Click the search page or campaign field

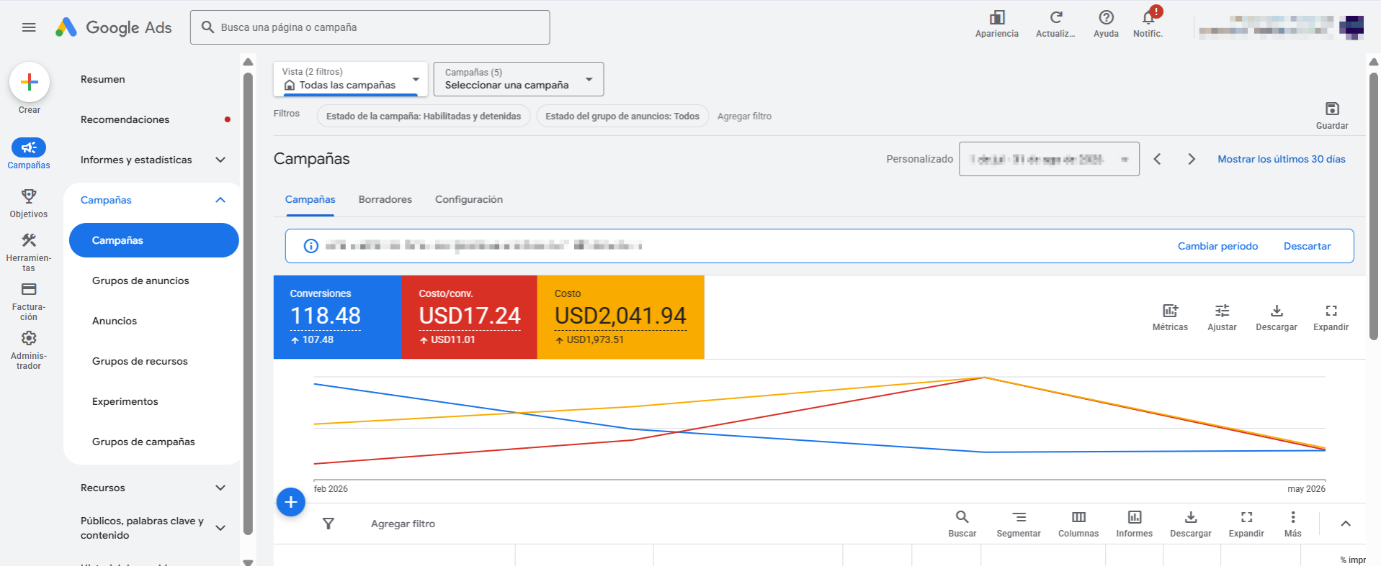pos(370,27)
